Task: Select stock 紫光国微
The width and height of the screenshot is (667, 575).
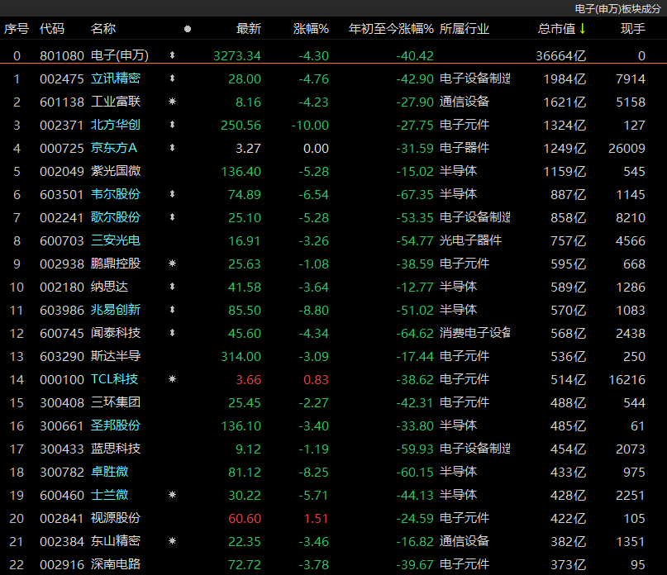Action: click(115, 171)
